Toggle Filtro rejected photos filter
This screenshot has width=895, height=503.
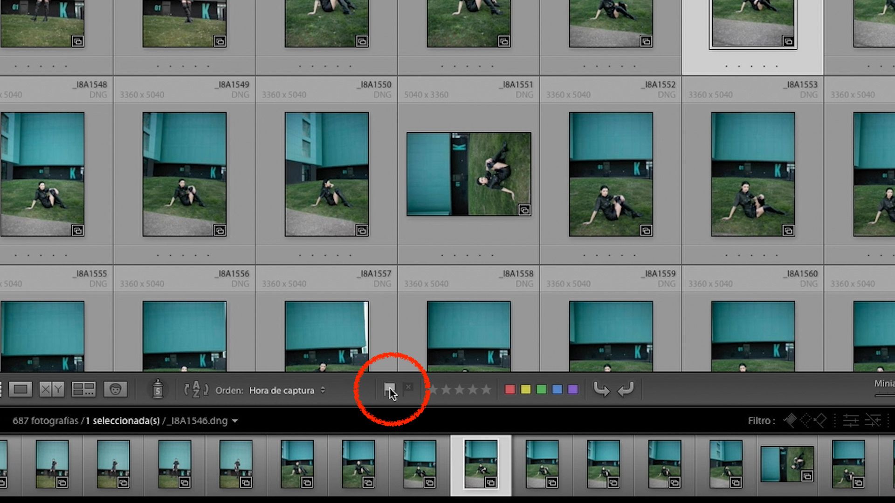coord(820,421)
